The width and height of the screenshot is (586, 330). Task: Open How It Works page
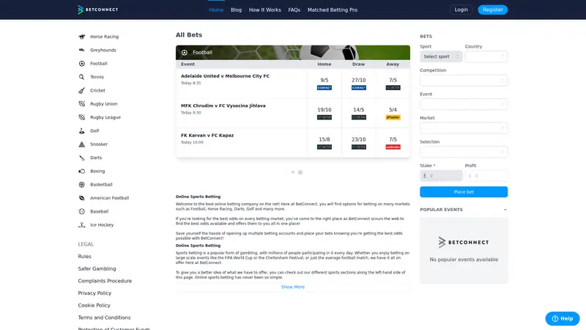click(265, 10)
